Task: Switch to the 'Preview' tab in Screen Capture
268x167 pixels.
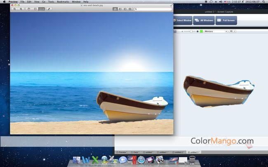Action: [x=122, y=152]
